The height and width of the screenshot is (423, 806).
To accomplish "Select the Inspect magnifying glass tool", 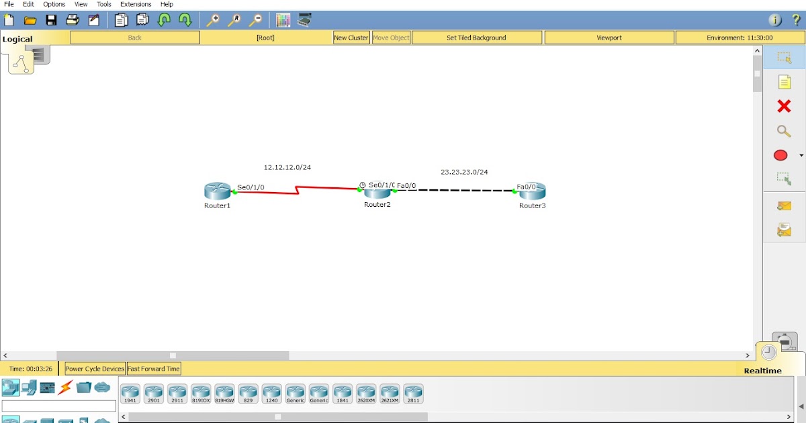I will click(x=783, y=132).
